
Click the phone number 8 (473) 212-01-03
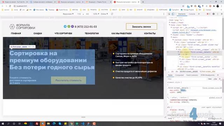86,27
